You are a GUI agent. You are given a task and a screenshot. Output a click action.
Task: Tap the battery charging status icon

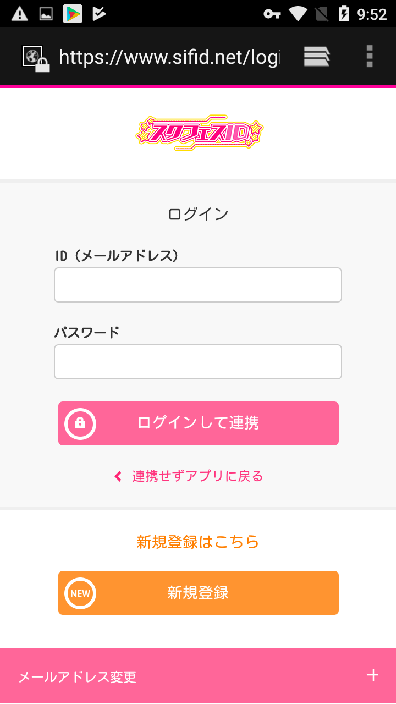344,14
